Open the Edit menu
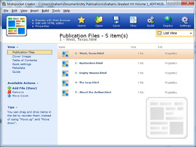 (x=14, y=11)
